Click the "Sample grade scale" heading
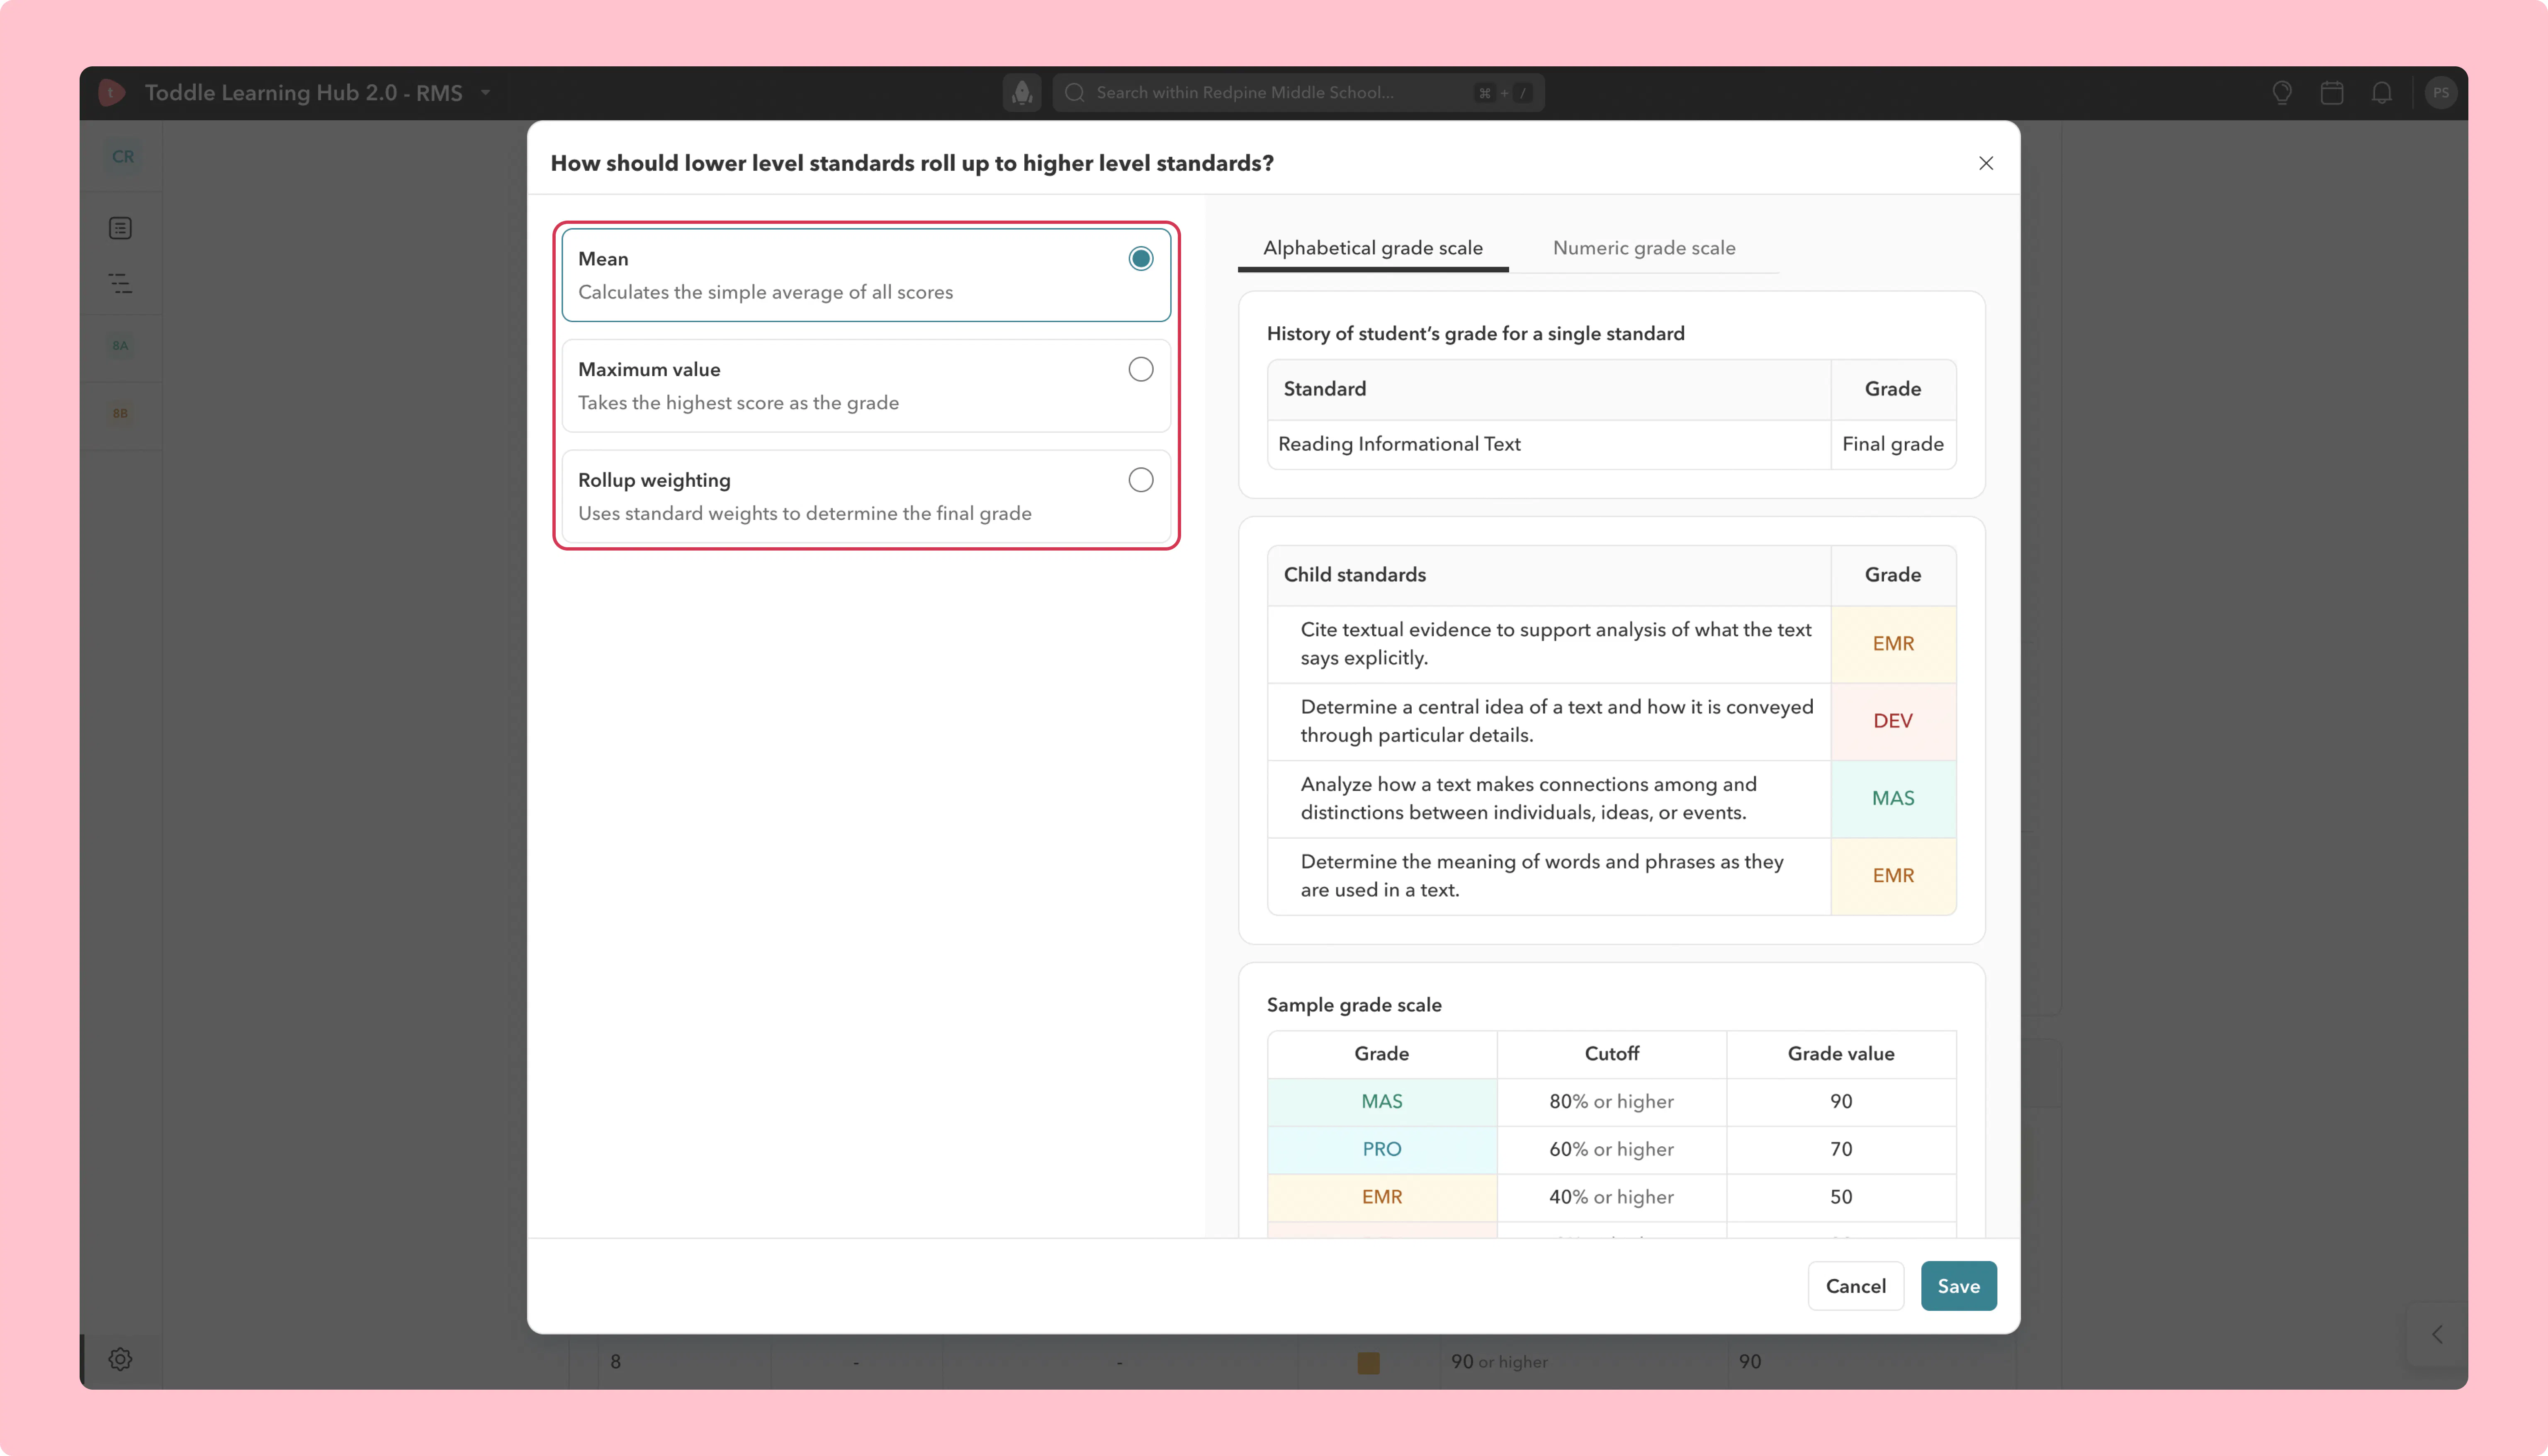 pos(1354,1005)
